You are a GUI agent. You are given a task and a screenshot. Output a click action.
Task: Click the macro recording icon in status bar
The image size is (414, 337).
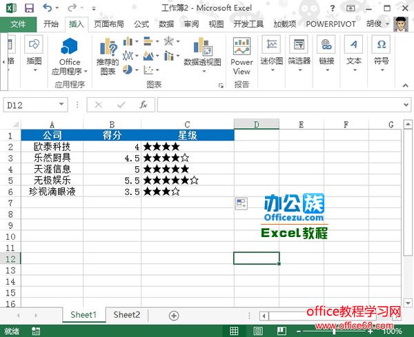point(36,331)
